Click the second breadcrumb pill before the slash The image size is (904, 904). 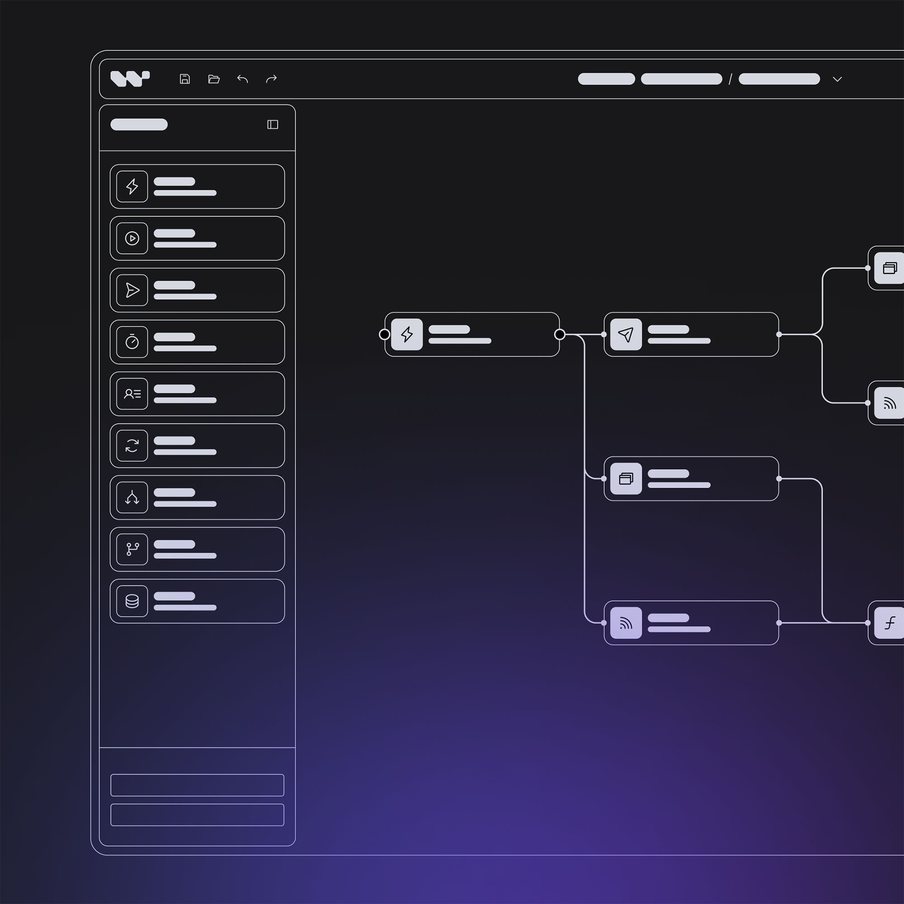click(x=681, y=79)
